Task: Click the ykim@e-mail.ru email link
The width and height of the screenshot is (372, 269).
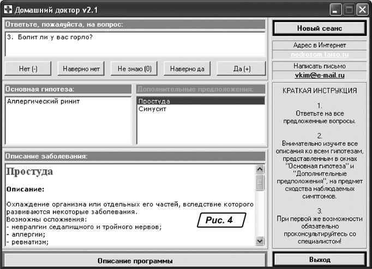Action: (x=319, y=75)
